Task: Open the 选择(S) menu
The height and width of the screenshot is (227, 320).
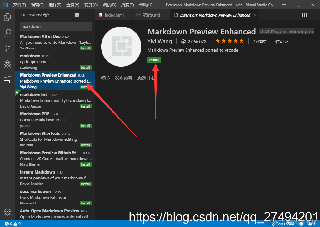Action: [55, 5]
